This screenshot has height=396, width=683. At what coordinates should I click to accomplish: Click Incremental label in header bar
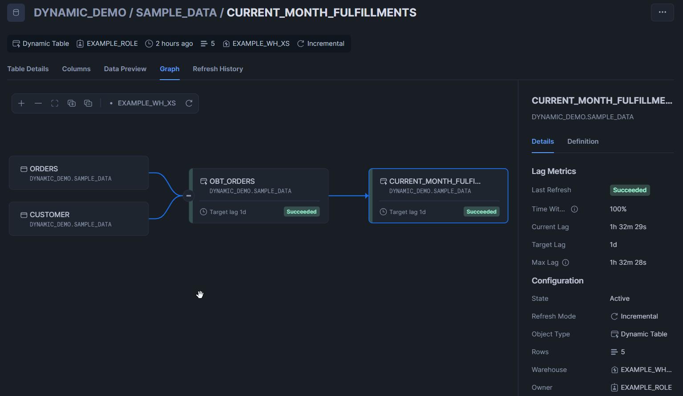point(326,44)
